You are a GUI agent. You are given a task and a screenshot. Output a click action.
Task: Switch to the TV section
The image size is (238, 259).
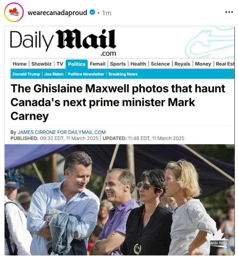point(60,64)
